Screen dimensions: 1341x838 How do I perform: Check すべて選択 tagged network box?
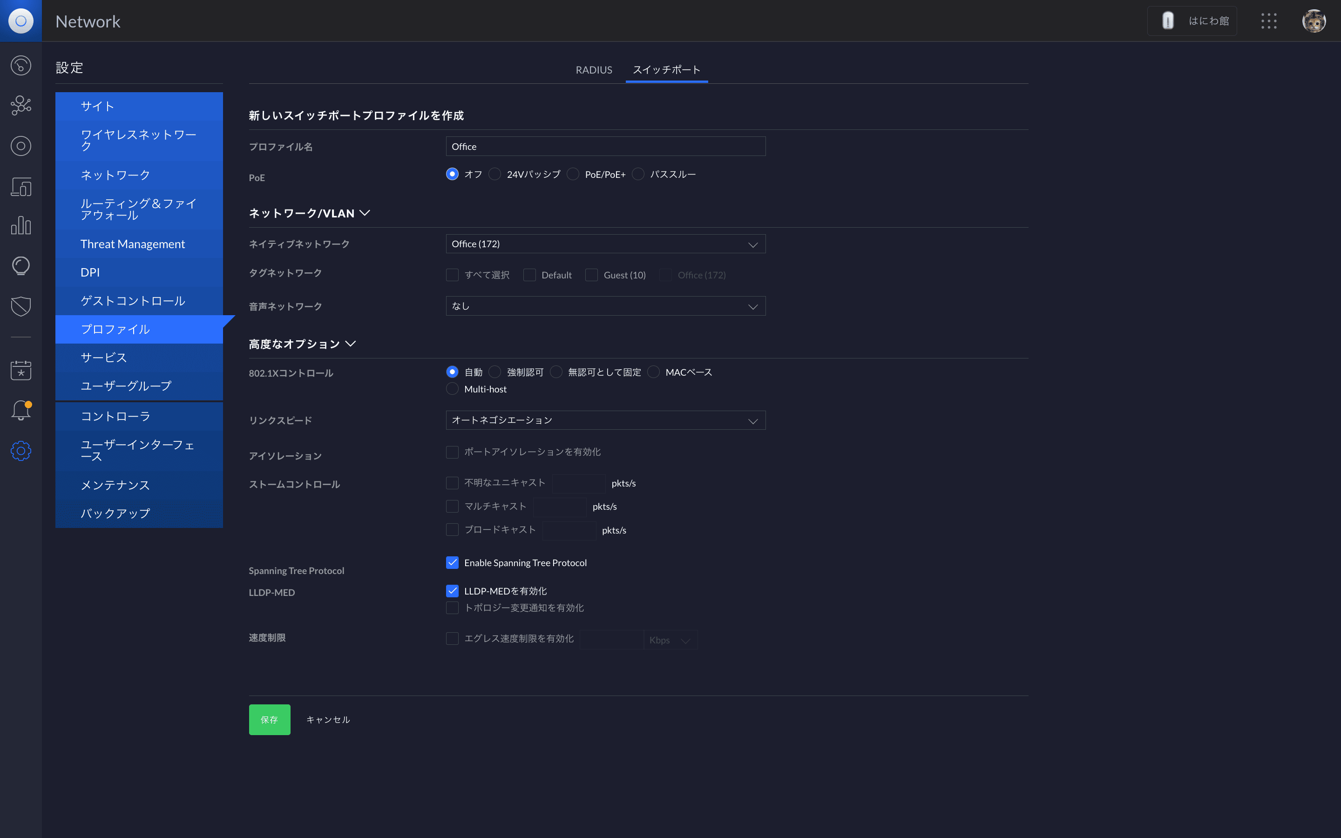click(452, 275)
